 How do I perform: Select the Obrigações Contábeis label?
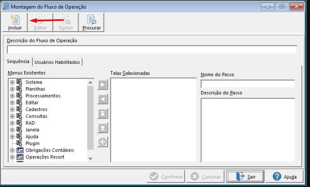[50, 150]
